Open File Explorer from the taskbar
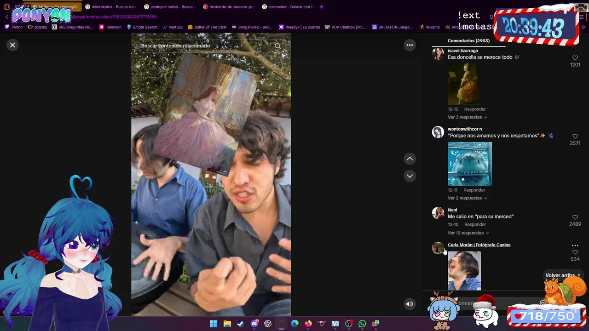 pyautogui.click(x=227, y=324)
